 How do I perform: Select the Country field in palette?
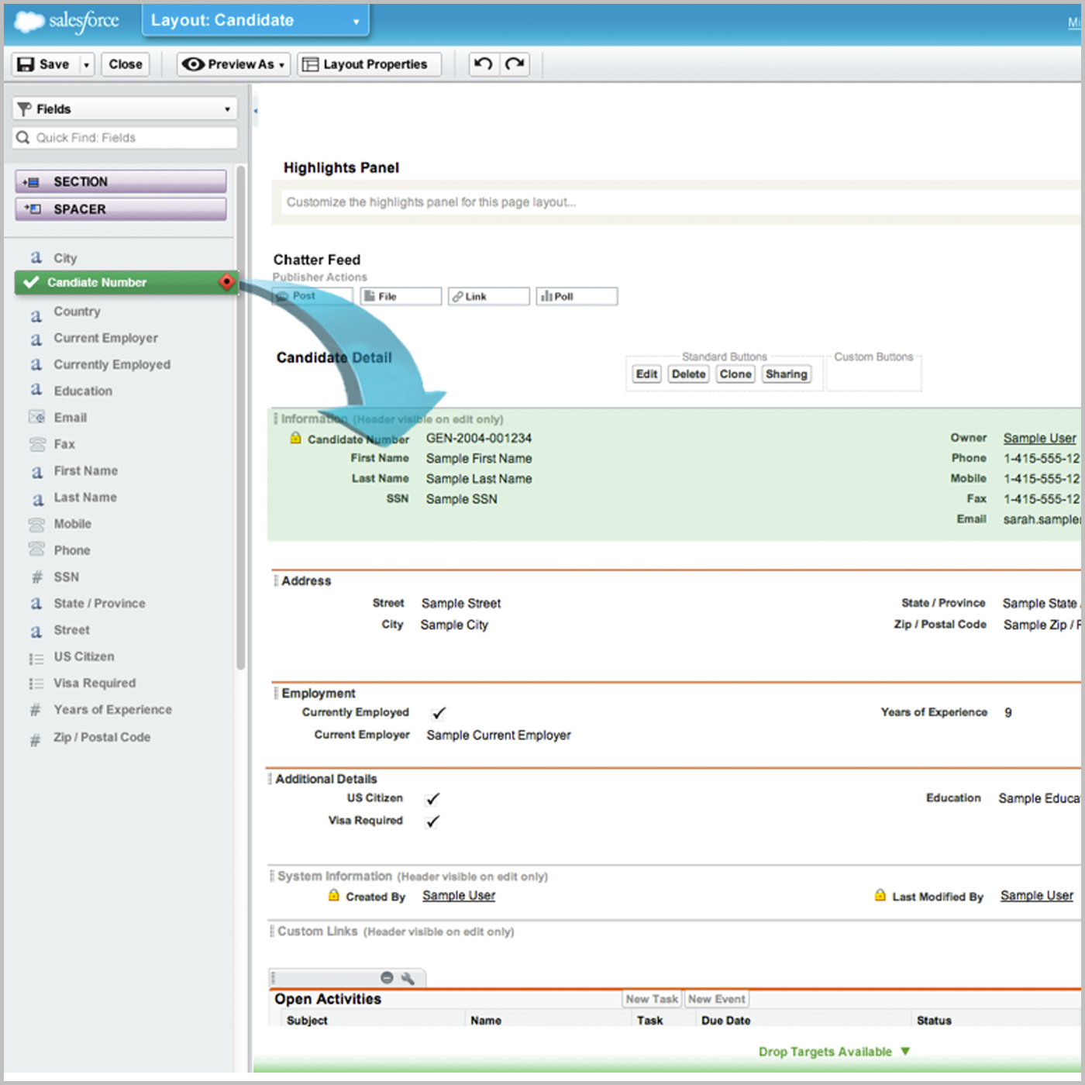pyautogui.click(x=77, y=312)
